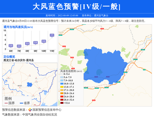Click the 2.3 data label at 7时

19,46
